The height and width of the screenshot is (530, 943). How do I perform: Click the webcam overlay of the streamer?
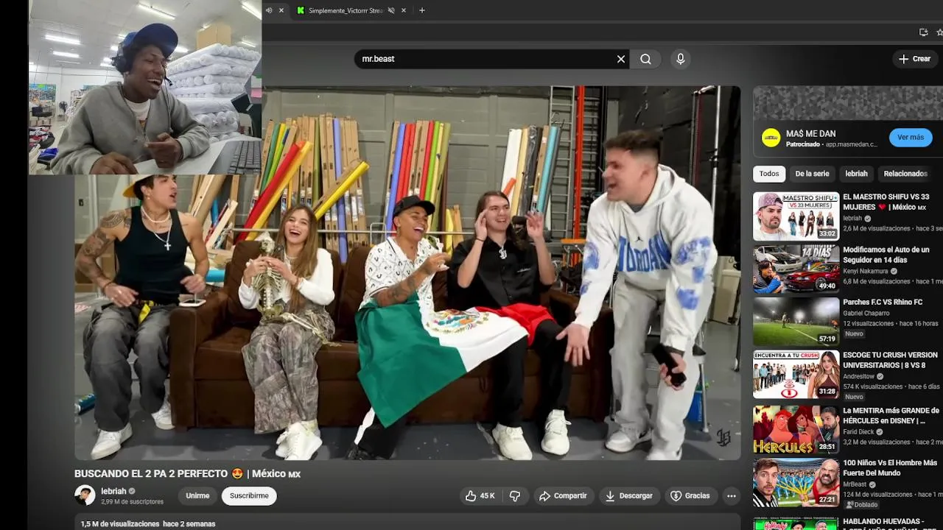[x=145, y=87]
